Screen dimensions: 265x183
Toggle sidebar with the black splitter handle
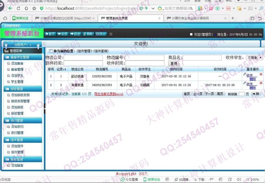[45, 109]
